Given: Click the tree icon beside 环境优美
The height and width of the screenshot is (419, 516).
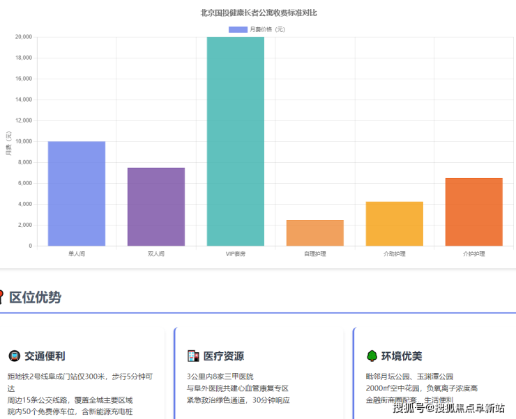Looking at the screenshot, I should 372,356.
